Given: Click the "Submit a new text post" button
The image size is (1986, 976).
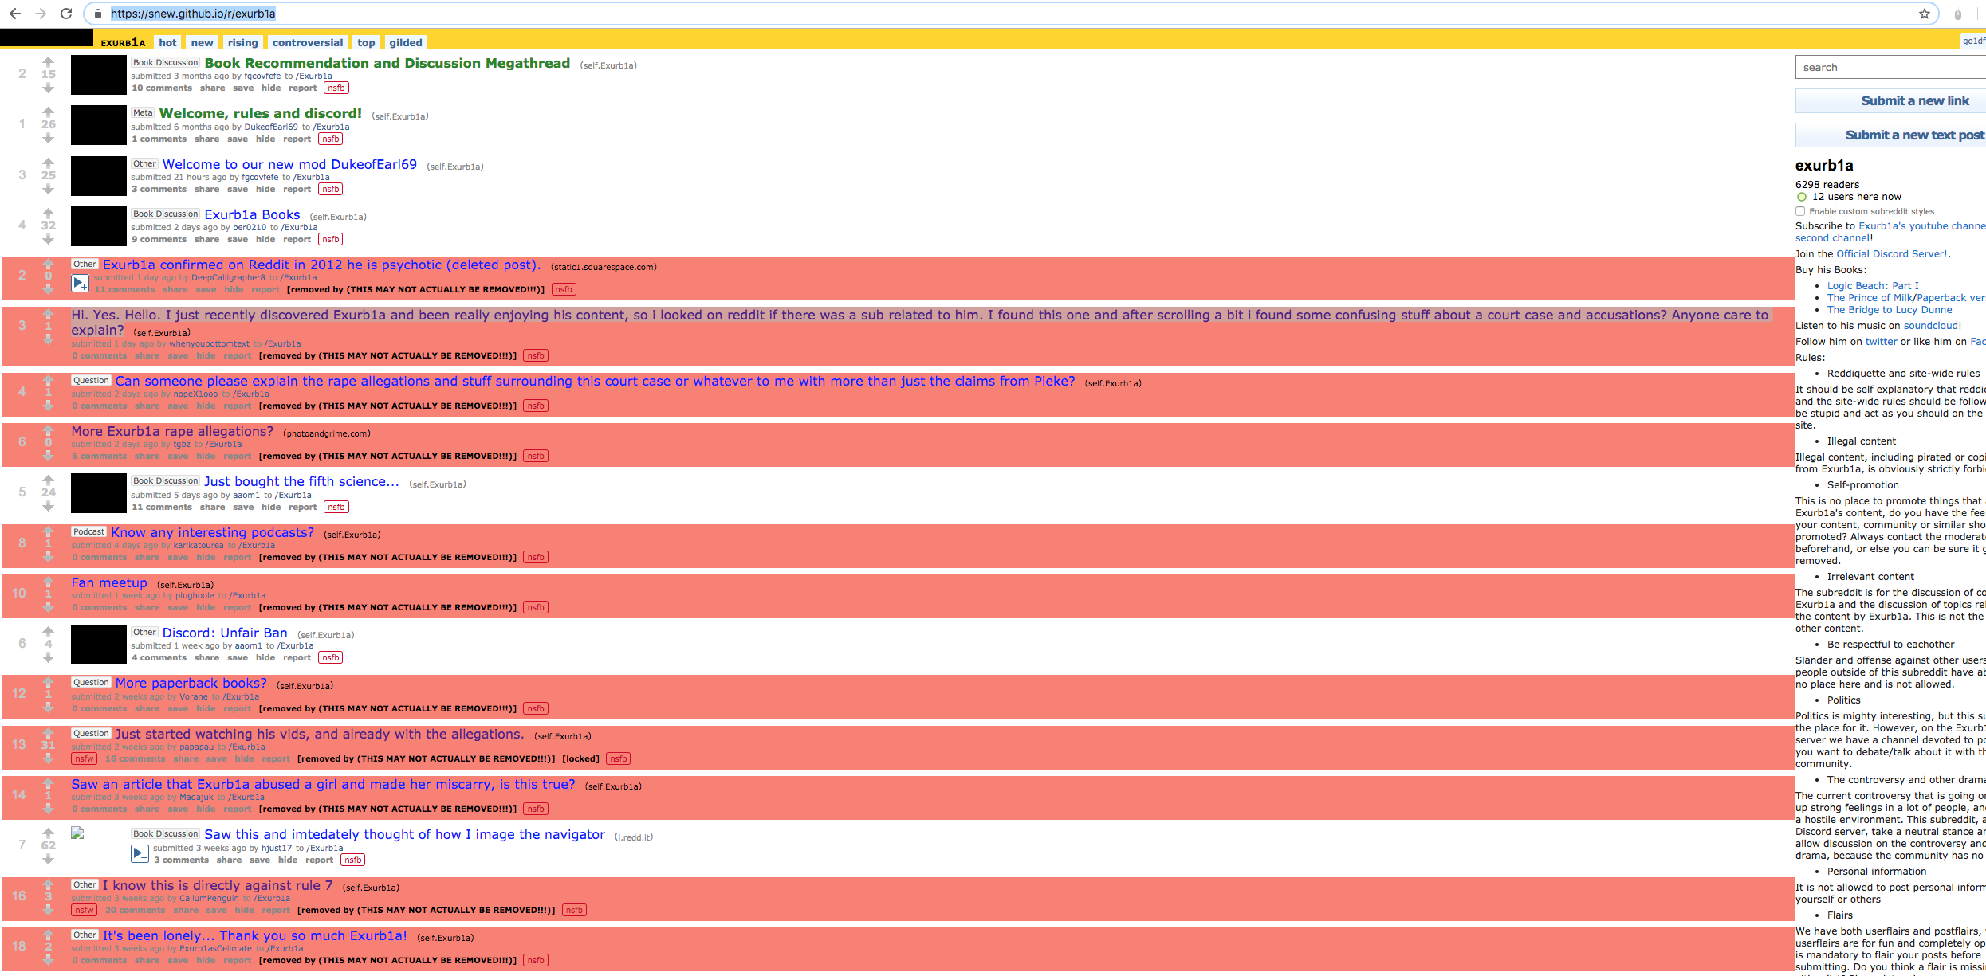Looking at the screenshot, I should point(1912,134).
